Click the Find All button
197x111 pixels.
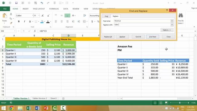(138, 37)
